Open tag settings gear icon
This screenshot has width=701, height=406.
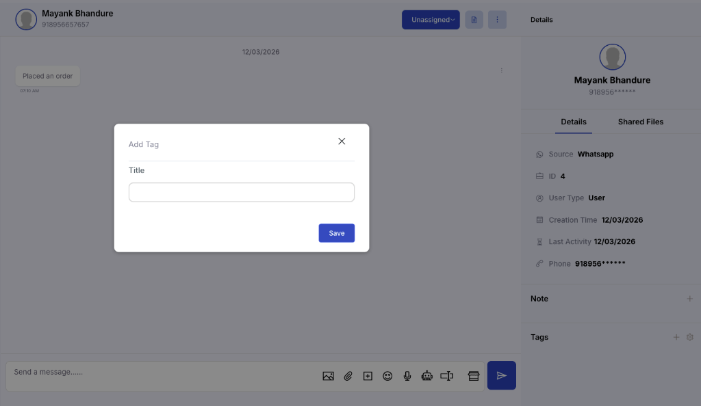pos(690,337)
